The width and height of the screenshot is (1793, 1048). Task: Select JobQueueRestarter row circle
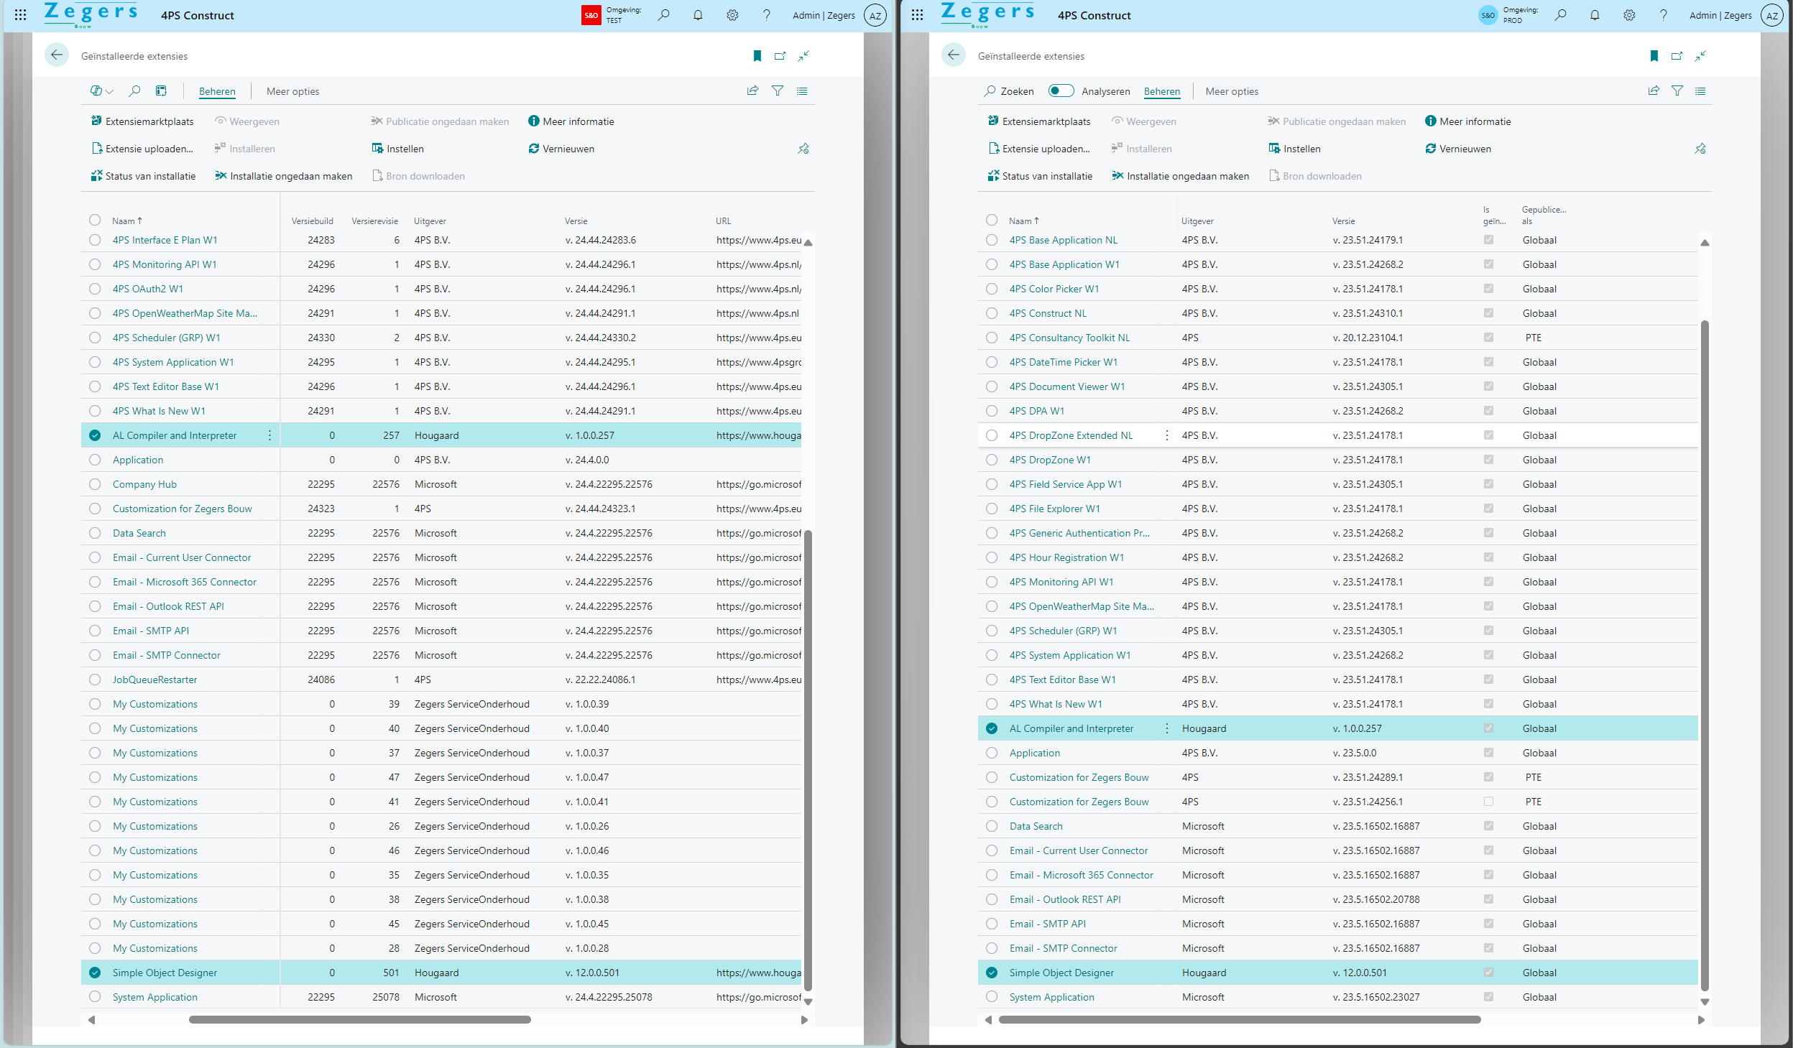(x=95, y=680)
